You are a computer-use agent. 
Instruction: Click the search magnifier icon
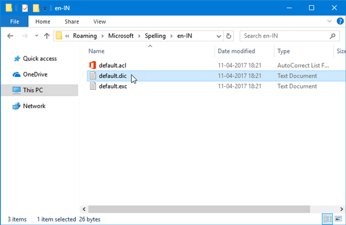(x=332, y=36)
